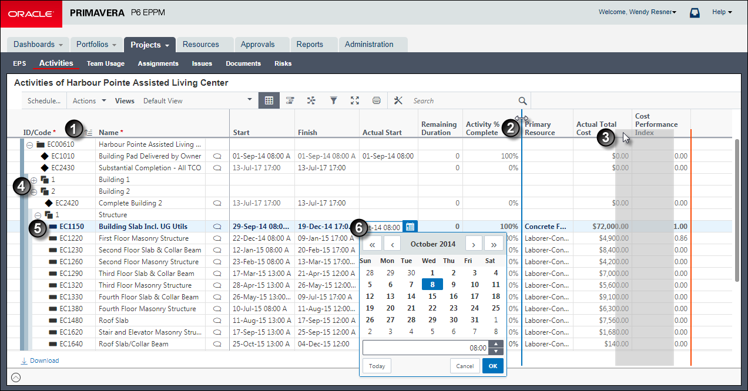Collapse the Structure WBS node
Screen dimensions: 748x391
coord(38,215)
